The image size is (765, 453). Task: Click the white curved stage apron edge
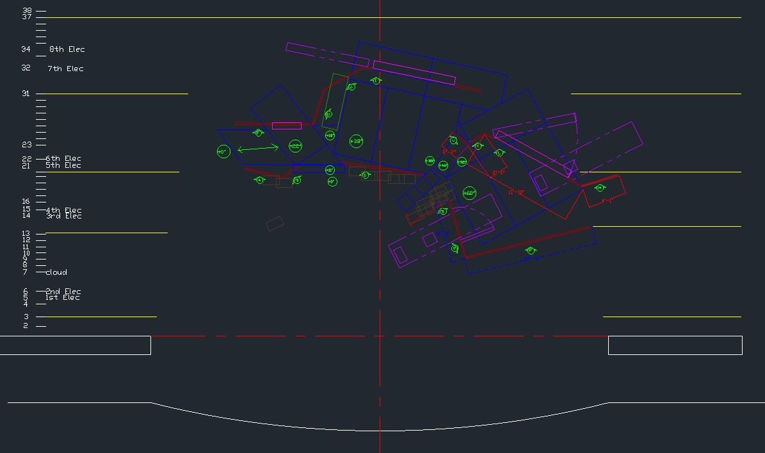(380, 431)
